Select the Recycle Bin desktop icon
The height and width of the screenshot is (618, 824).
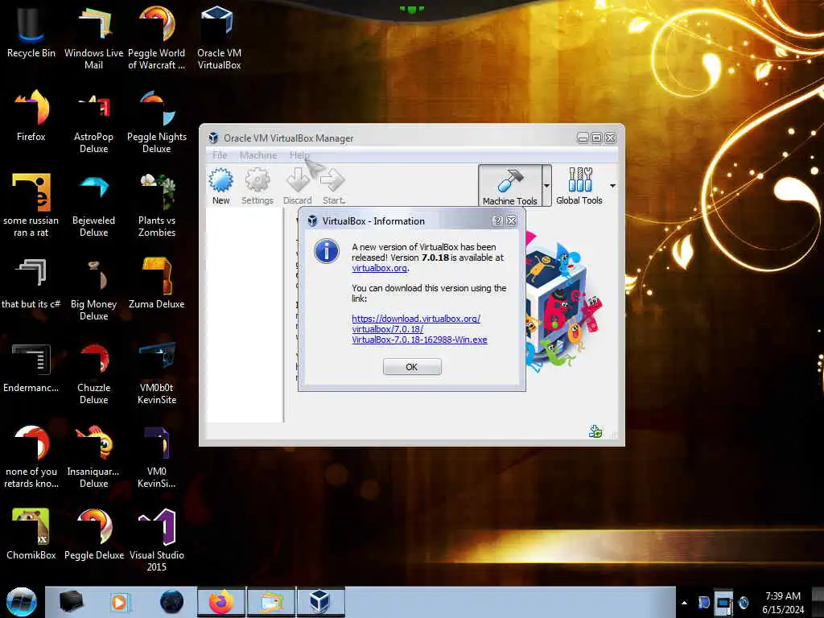pos(31,31)
